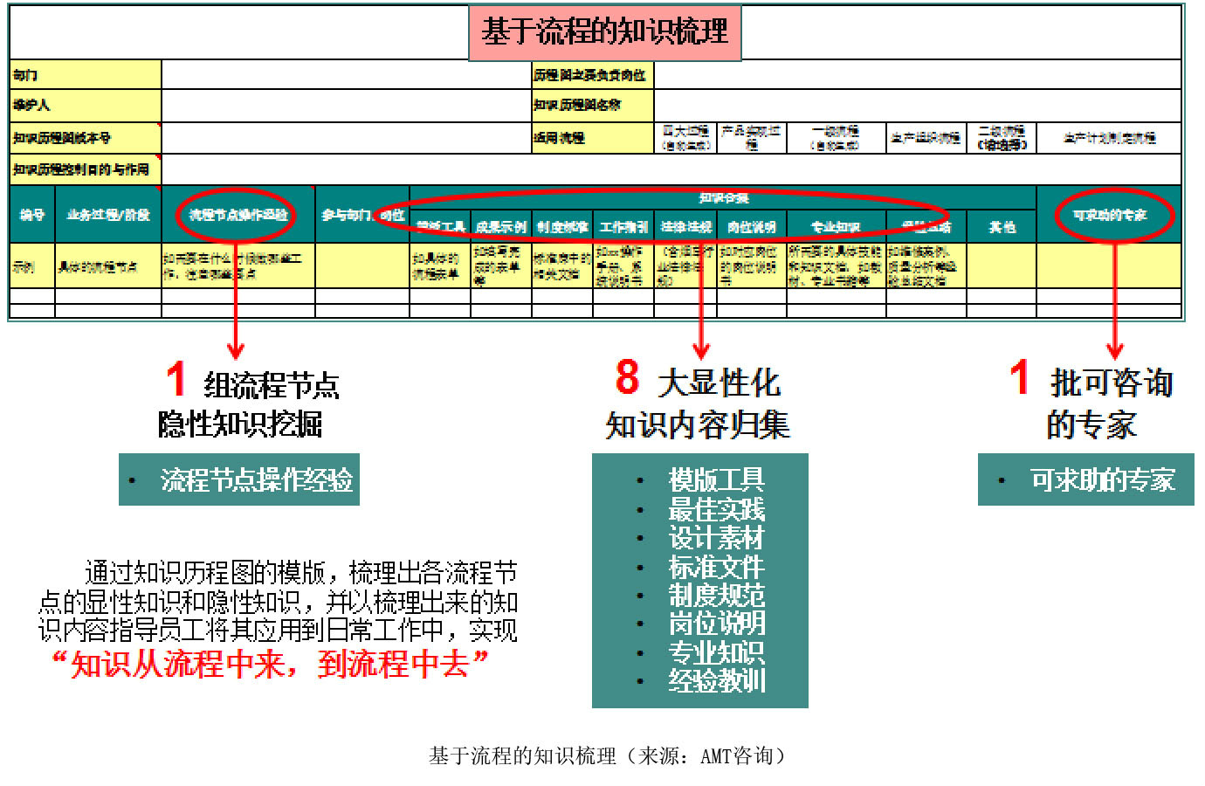Select the 知识历程图名称 label cell
This screenshot has width=1205, height=786.
coord(593,105)
